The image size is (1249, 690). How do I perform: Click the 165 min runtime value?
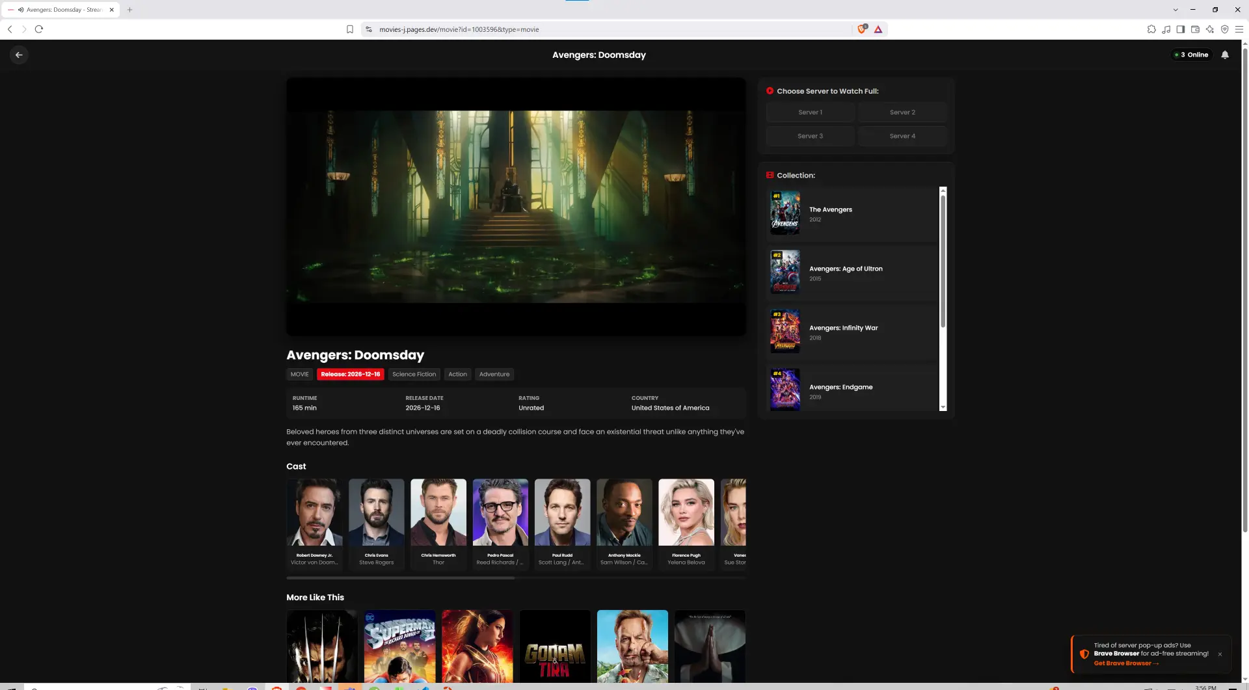point(304,408)
